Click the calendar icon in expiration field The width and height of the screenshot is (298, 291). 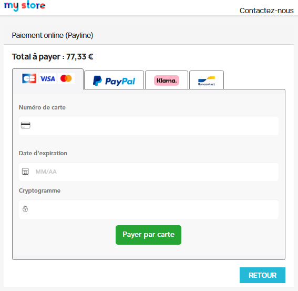25,172
